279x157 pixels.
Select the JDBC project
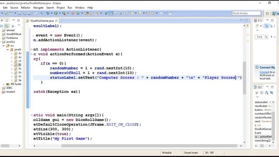[x=9, y=88]
